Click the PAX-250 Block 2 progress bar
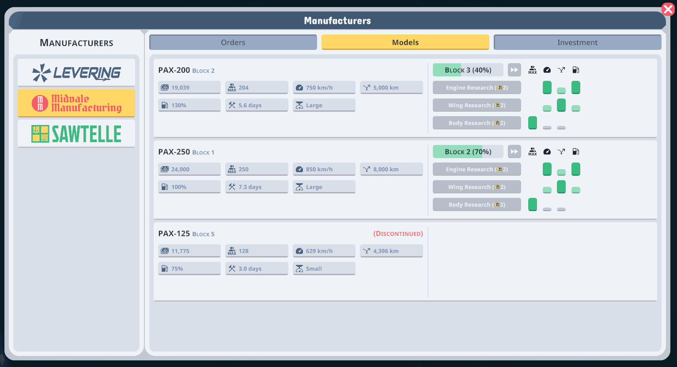Viewport: 677px width, 367px height. 468,151
